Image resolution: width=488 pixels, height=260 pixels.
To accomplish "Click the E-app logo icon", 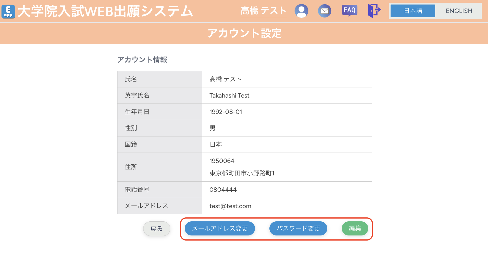I will (x=8, y=12).
